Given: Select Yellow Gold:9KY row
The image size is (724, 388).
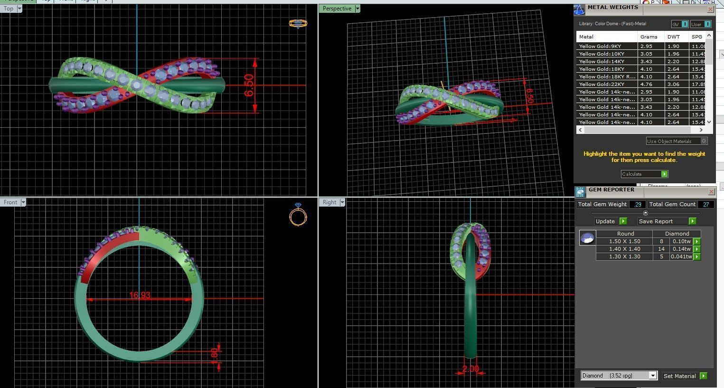Looking at the screenshot, I should (x=641, y=46).
